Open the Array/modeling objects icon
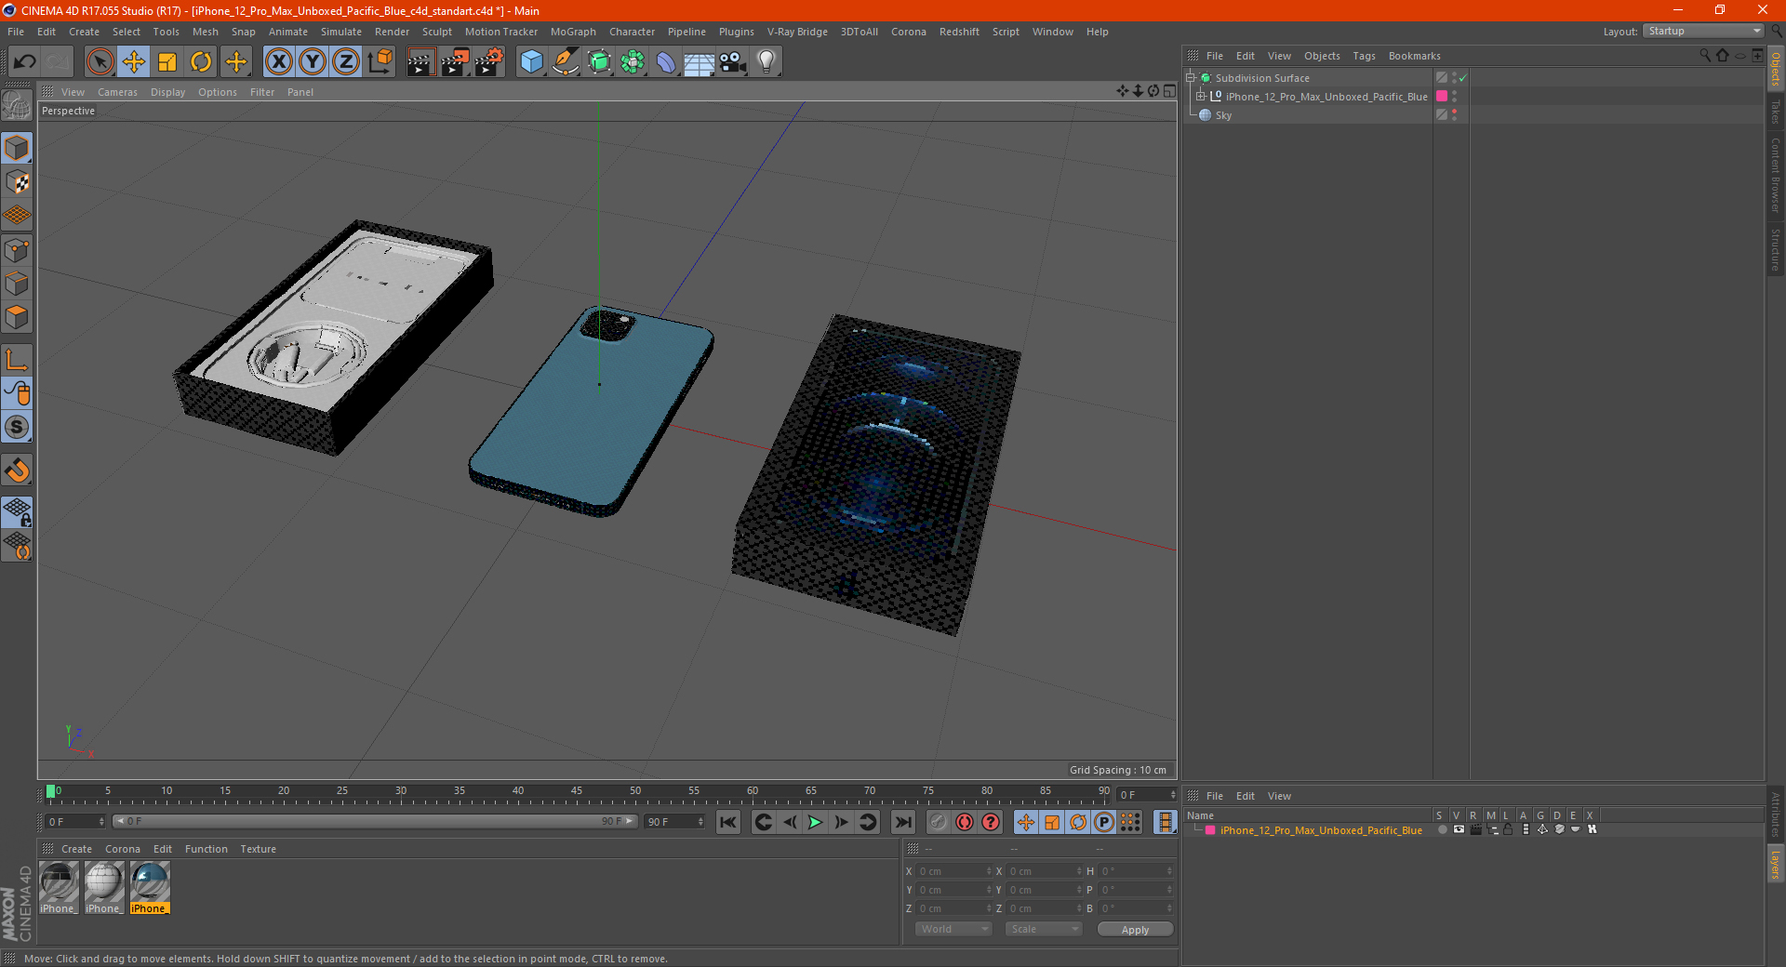The image size is (1786, 967). 633,62
